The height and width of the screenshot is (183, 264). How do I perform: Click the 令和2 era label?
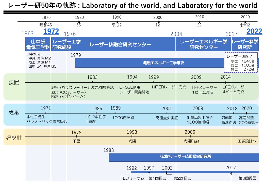click(x=245, y=25)
